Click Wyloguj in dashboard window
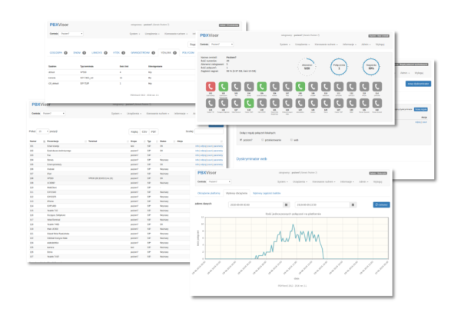Viewport: 461px width, 319px height. point(380,45)
